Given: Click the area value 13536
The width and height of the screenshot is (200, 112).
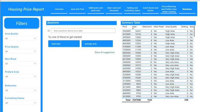Looking at the screenshot, I should (x=138, y=40).
